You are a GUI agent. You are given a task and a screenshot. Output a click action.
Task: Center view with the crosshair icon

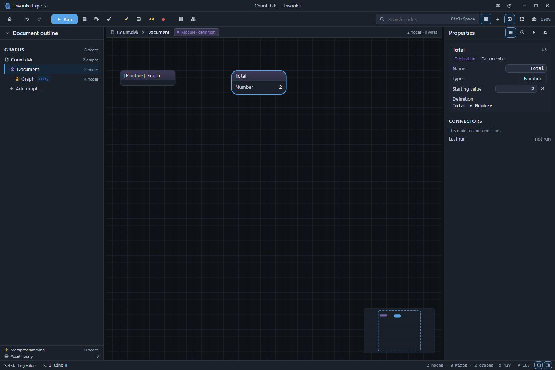[x=498, y=19]
